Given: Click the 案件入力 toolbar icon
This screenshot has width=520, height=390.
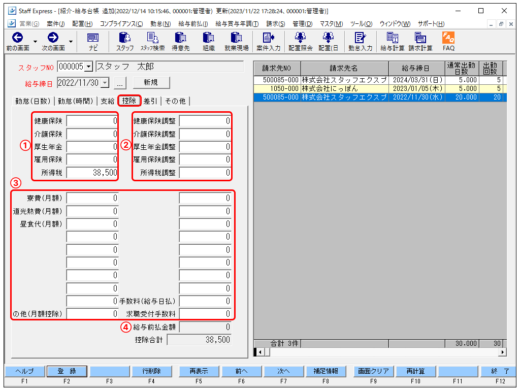Looking at the screenshot, I should click(268, 41).
